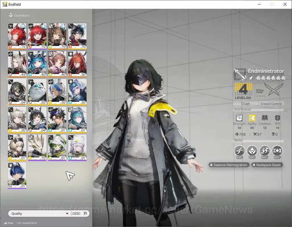Click the locked Realspace Stasis button
The image size is (292, 227).
coord(267,165)
